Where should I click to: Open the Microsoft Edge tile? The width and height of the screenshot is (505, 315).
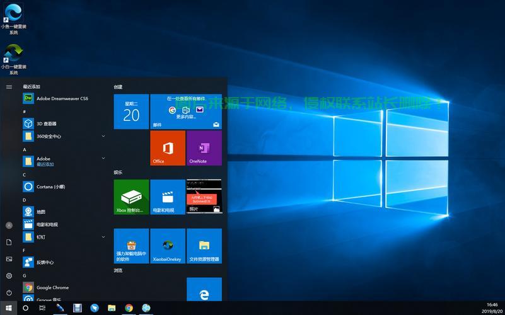point(204,289)
